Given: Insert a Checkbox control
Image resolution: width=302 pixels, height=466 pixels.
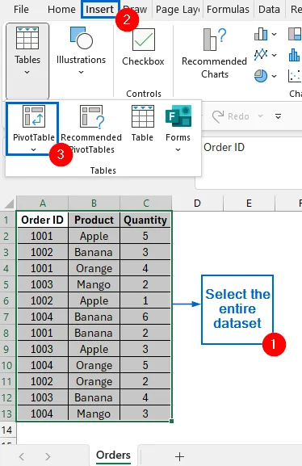Looking at the screenshot, I should coord(143,47).
